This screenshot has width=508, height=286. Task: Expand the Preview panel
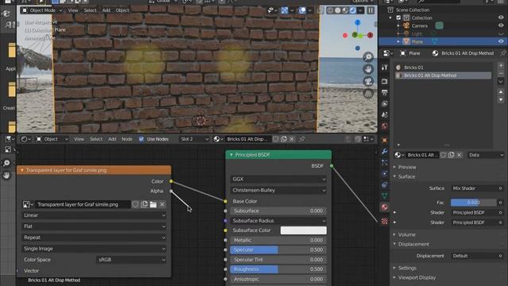pos(406,167)
